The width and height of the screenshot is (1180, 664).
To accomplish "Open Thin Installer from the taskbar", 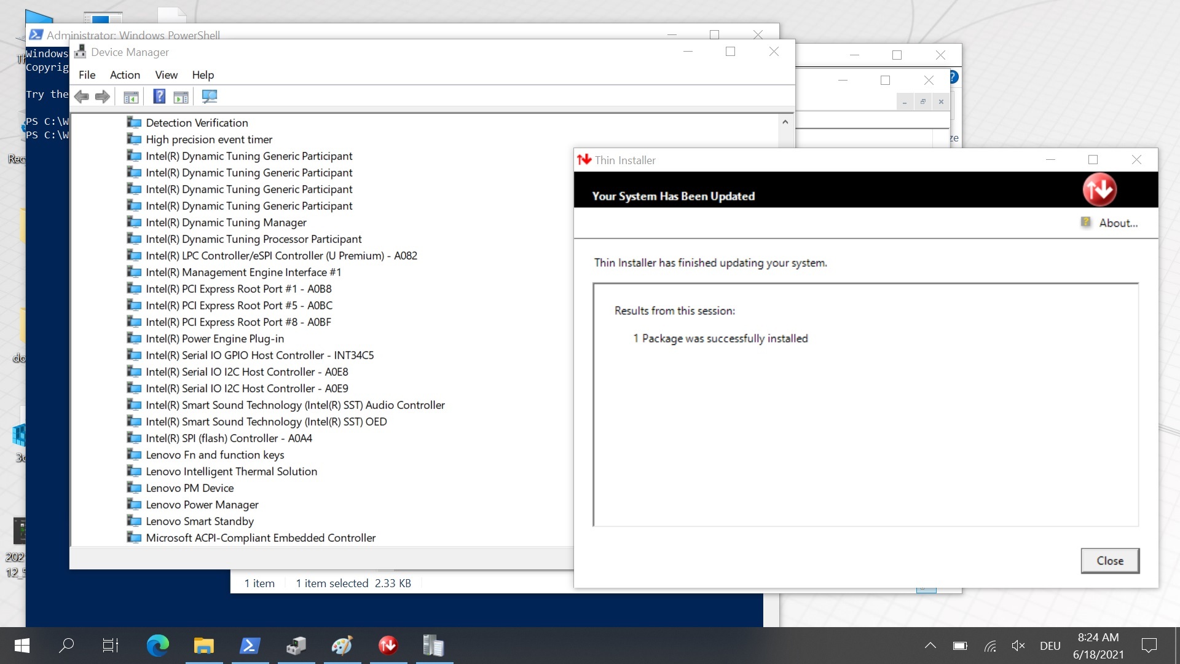I will [388, 645].
